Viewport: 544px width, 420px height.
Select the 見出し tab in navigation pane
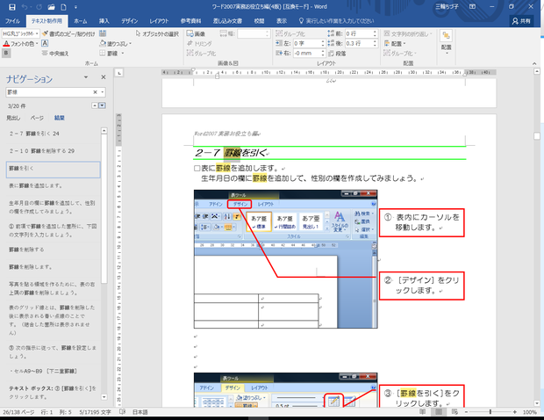click(x=13, y=118)
